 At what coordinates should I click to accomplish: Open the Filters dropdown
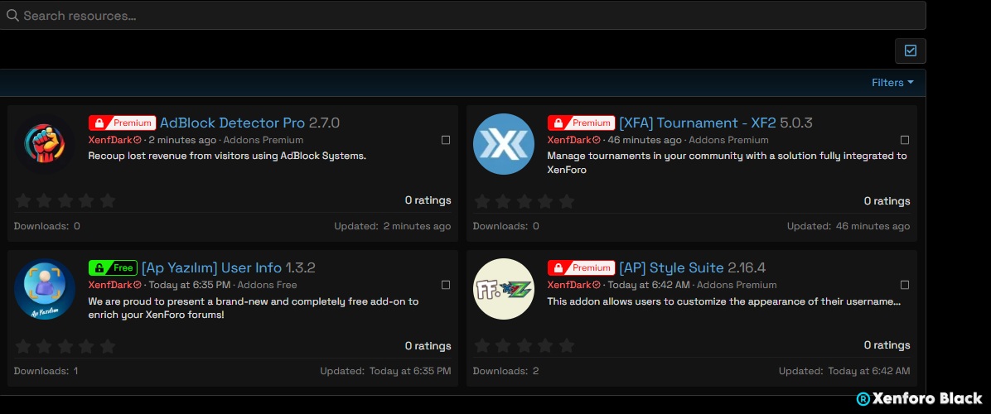click(892, 83)
